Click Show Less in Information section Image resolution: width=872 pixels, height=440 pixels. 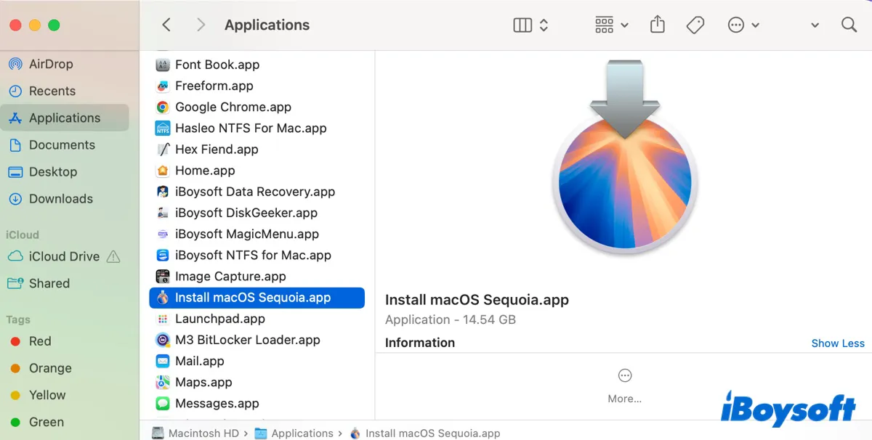pyautogui.click(x=838, y=343)
